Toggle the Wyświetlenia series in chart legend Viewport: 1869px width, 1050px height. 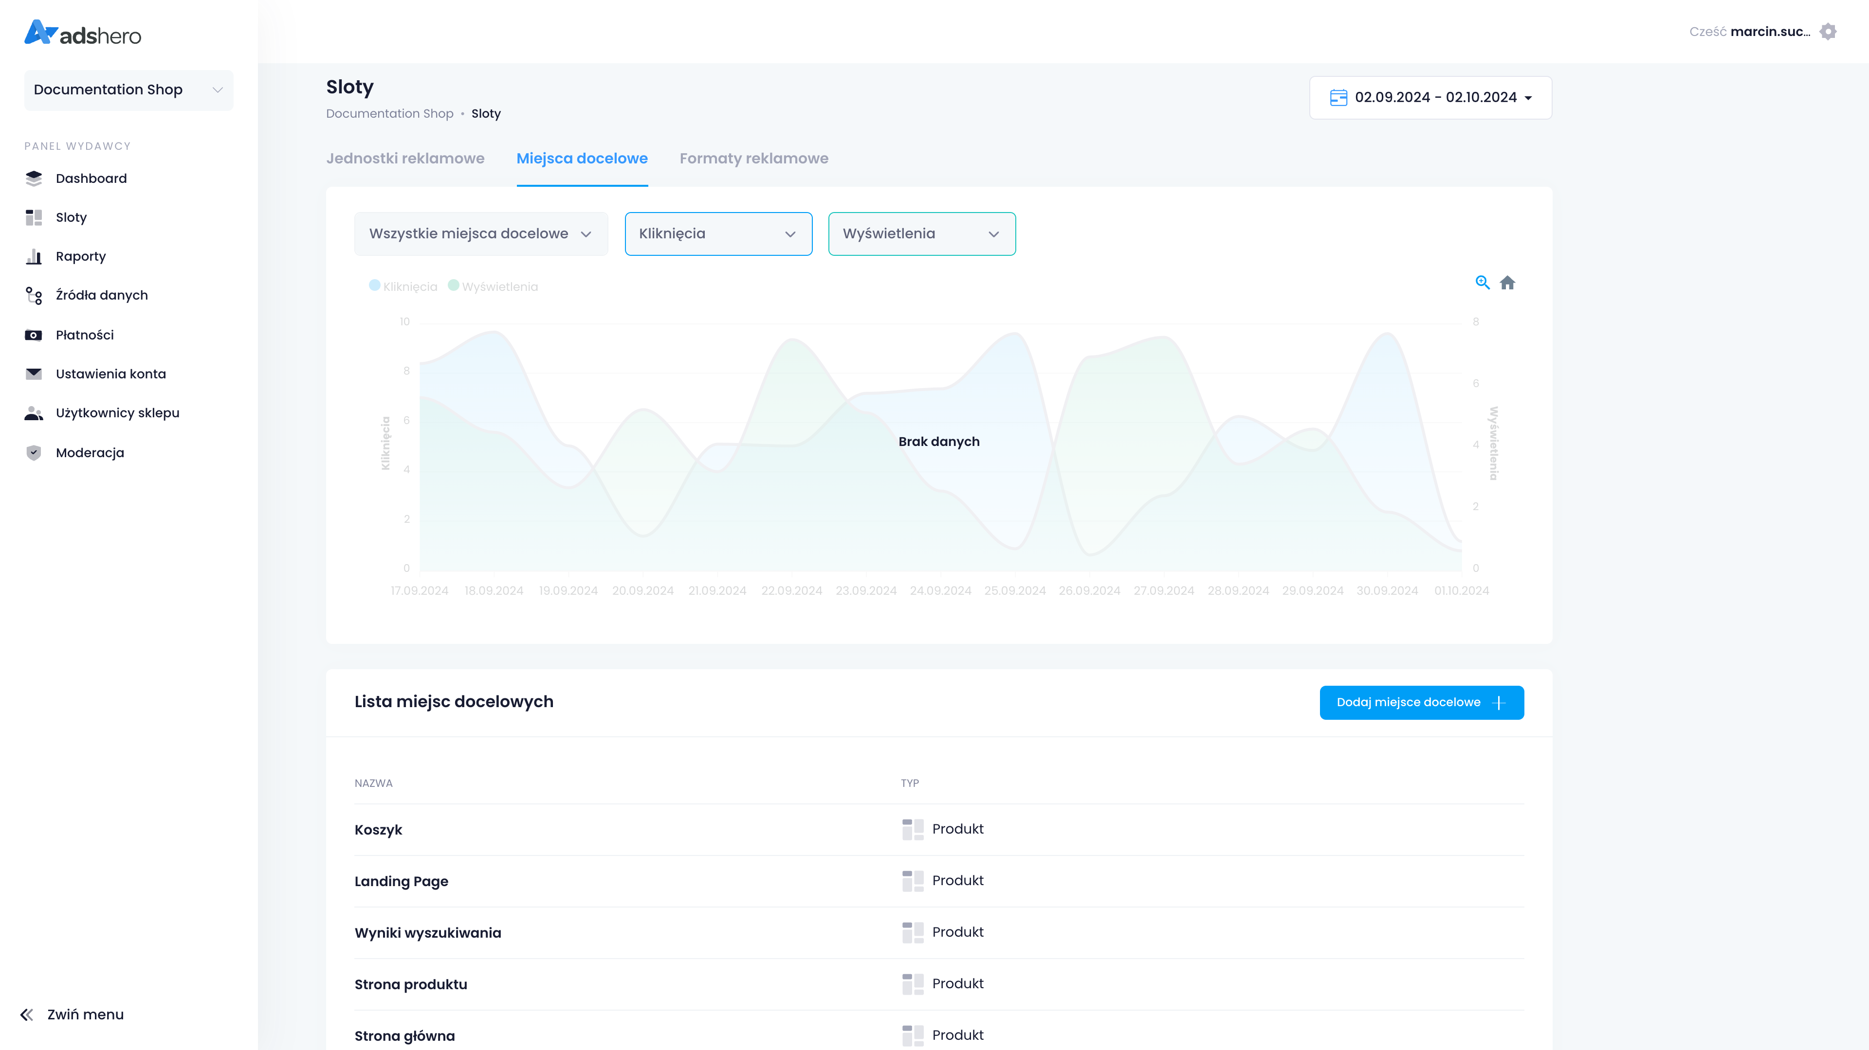coord(494,286)
